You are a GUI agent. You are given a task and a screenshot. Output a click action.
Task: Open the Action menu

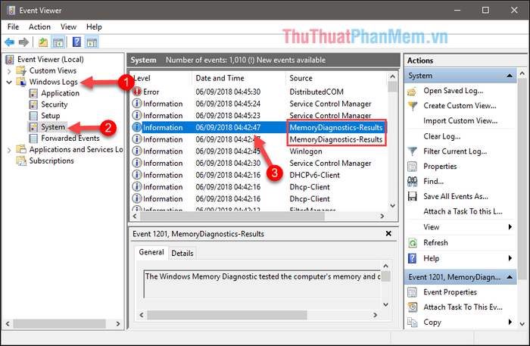39,26
